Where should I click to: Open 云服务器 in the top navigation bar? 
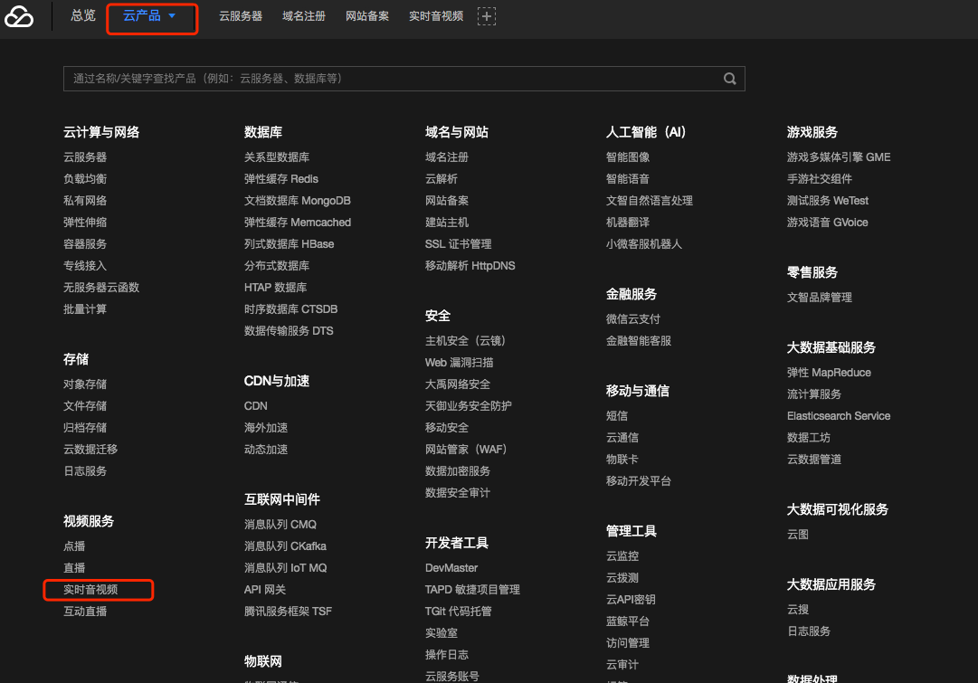pyautogui.click(x=240, y=16)
